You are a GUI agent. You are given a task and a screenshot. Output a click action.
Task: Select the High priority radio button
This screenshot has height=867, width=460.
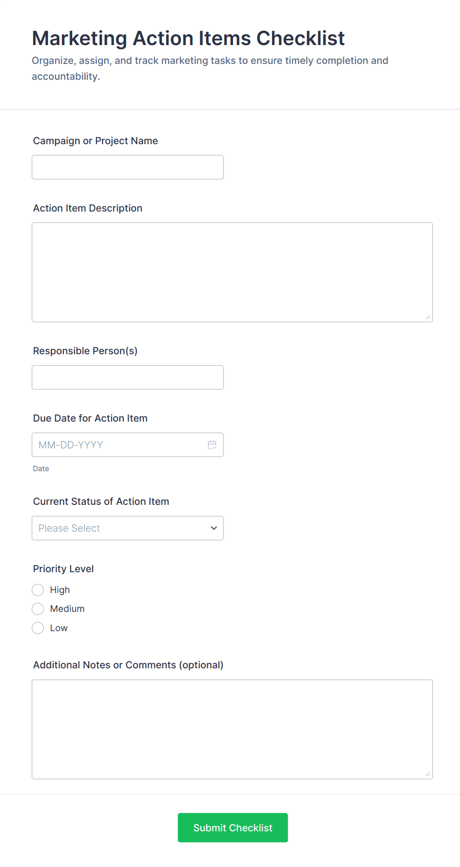pyautogui.click(x=38, y=590)
